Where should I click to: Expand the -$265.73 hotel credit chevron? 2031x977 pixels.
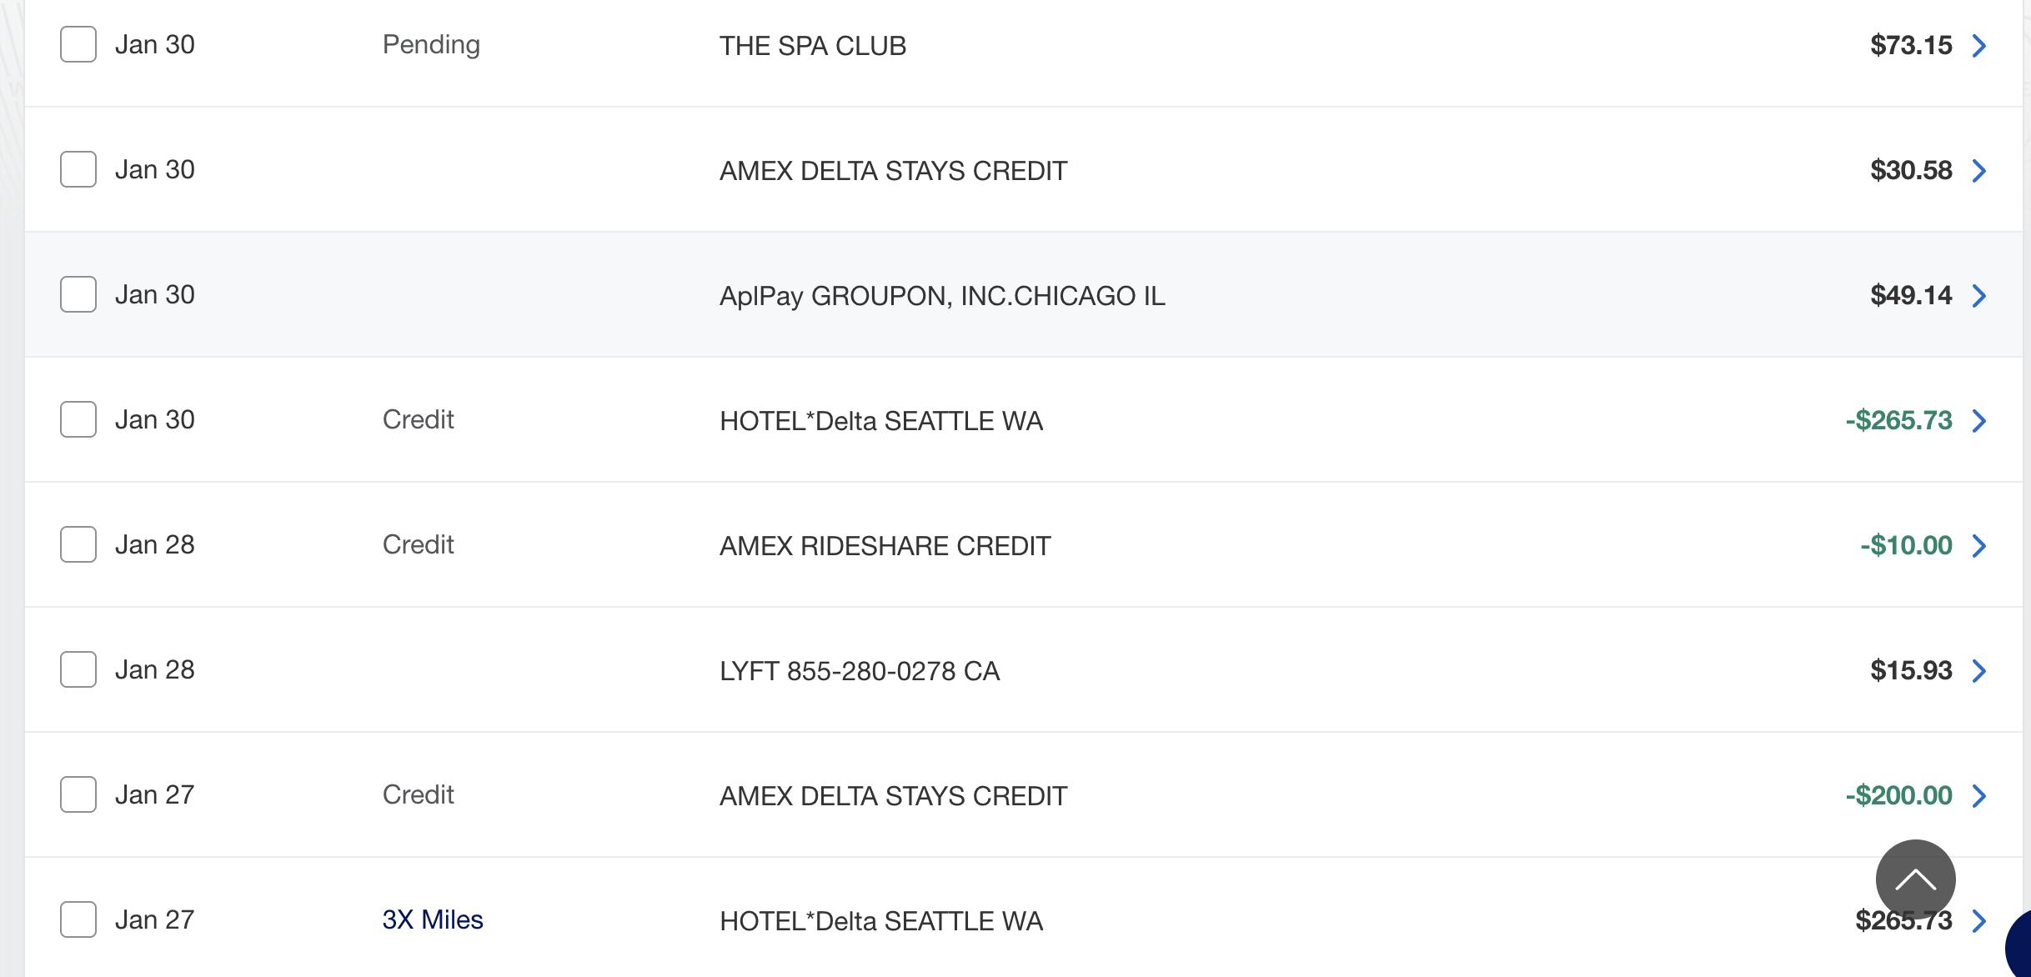pos(1979,421)
